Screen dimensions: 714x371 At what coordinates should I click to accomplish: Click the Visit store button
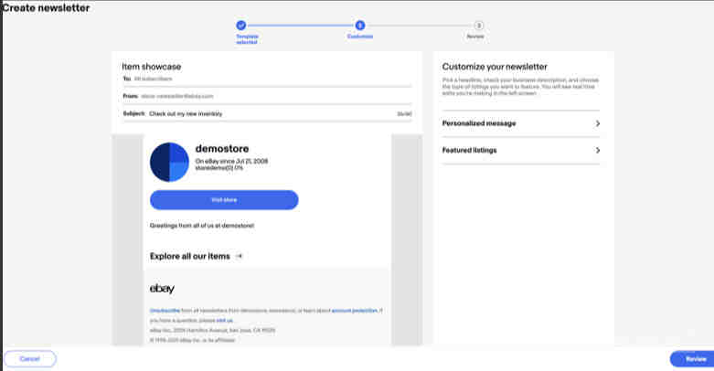pyautogui.click(x=224, y=200)
